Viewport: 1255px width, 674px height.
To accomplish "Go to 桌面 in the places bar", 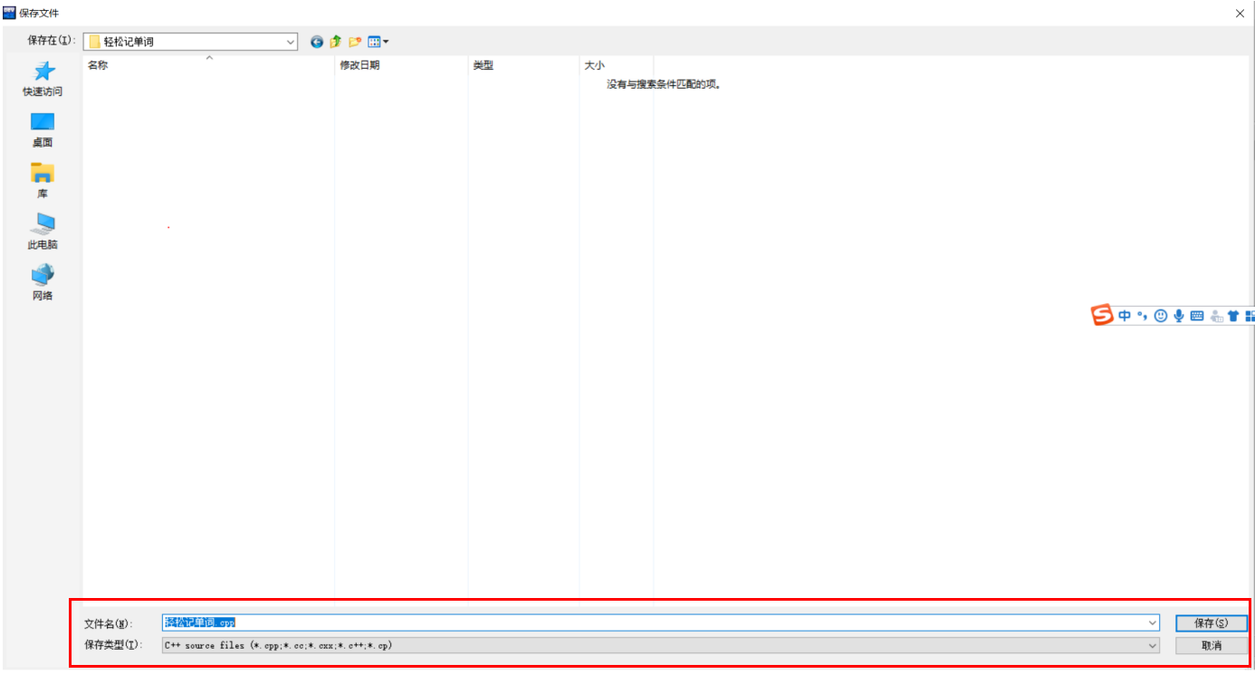I will tap(43, 130).
